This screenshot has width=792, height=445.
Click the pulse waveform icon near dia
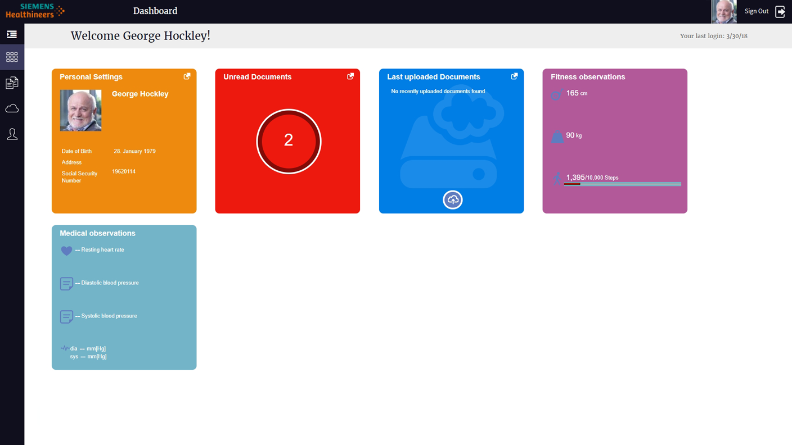tap(65, 348)
